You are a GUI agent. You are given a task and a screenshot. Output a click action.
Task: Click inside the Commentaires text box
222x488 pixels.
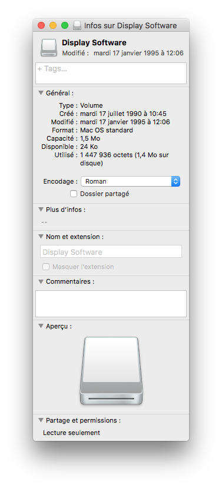tap(111, 304)
